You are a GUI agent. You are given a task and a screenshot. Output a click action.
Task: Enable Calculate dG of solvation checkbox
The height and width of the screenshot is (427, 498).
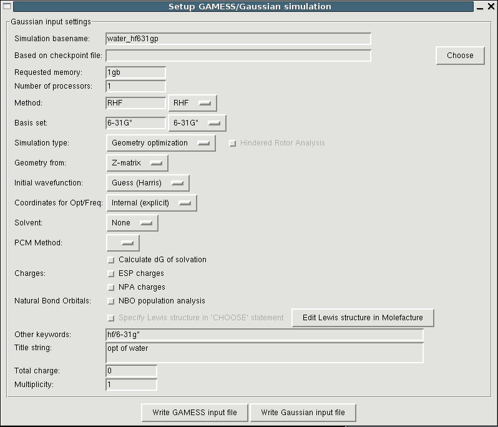coord(111,260)
